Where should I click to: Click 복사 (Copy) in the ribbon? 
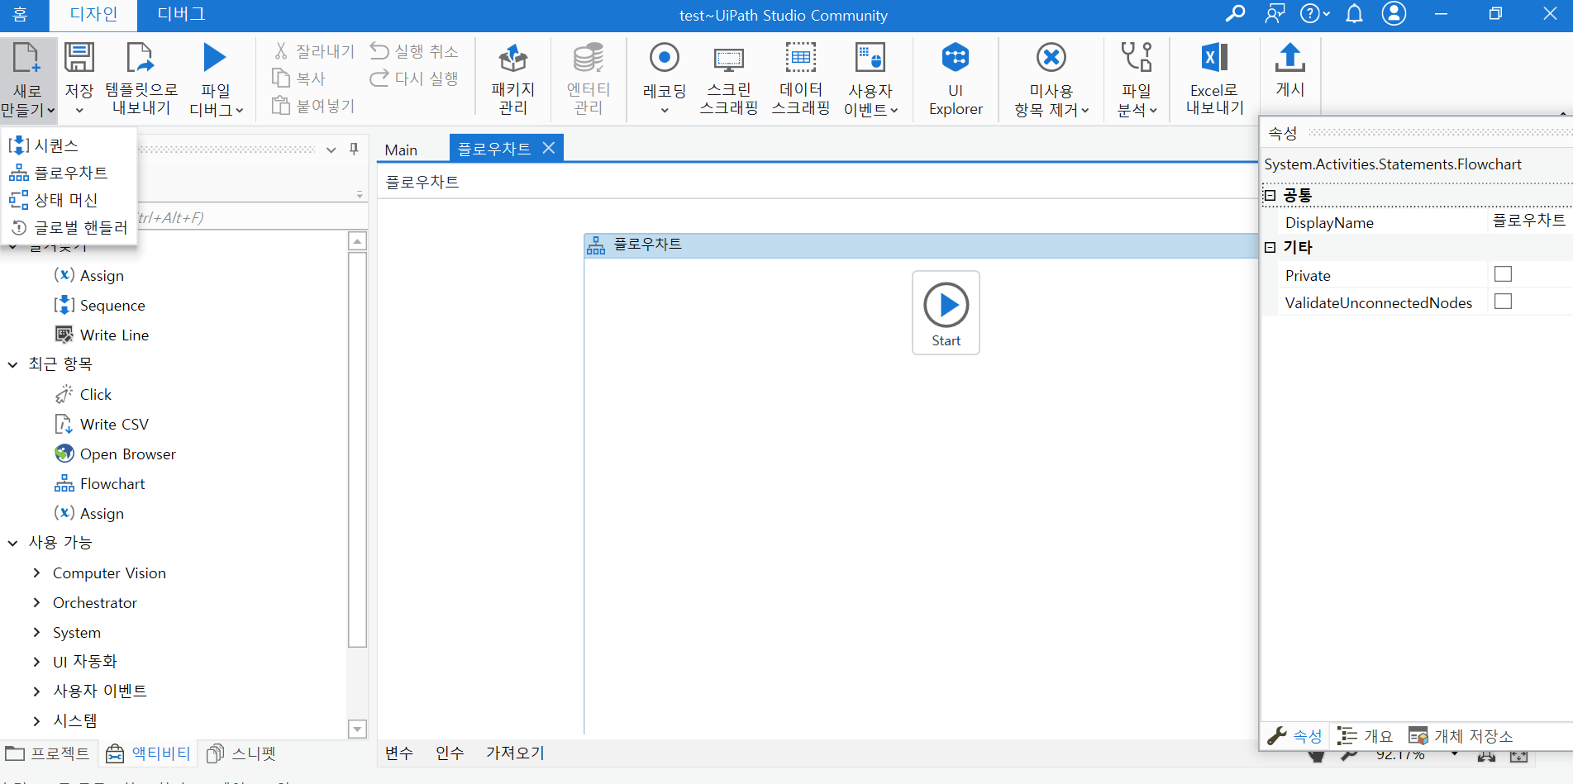299,78
